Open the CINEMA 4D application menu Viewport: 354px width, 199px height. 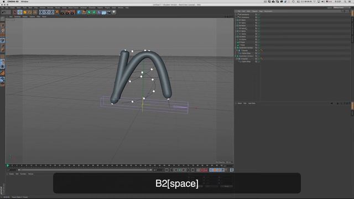pyautogui.click(x=13, y=1)
